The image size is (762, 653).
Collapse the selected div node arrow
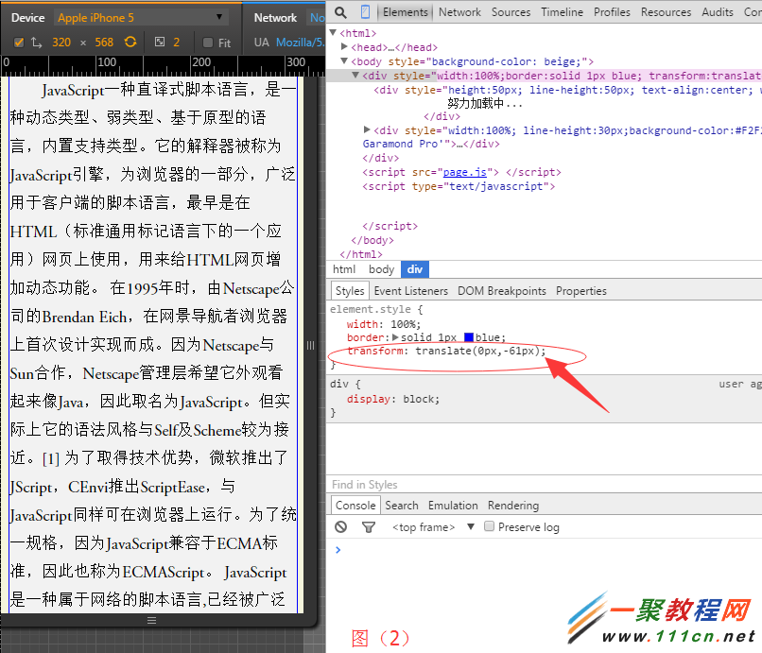click(355, 75)
